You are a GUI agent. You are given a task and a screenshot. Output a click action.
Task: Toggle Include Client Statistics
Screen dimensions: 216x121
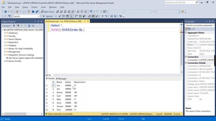(84, 16)
